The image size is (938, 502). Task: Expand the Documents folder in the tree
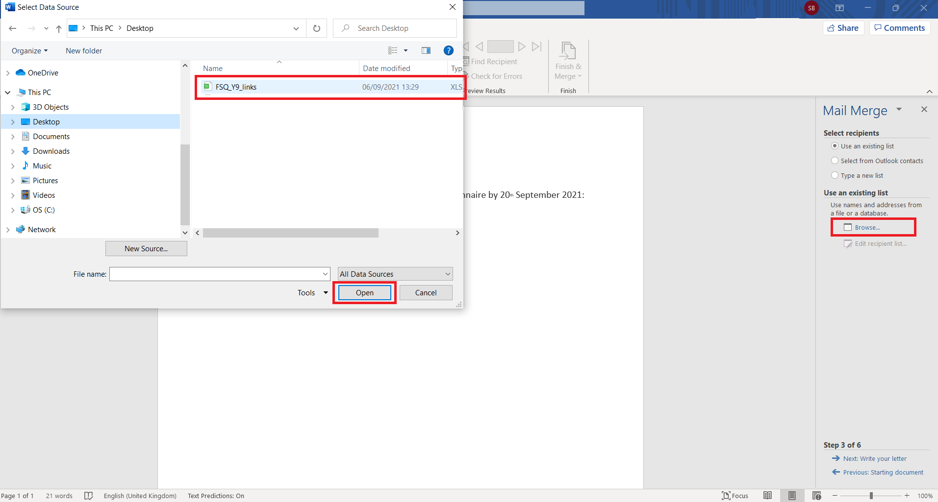tap(13, 137)
